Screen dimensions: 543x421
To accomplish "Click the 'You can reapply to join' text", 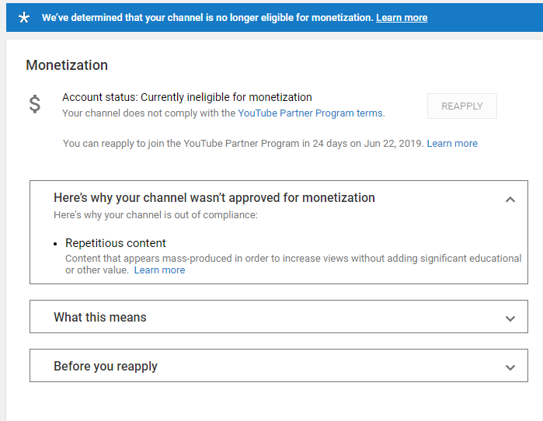I will [x=243, y=144].
